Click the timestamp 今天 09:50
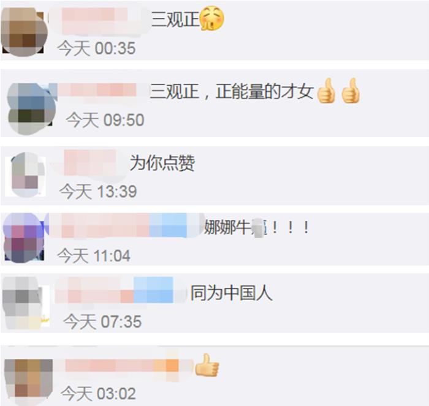Viewport: 429px width, 406px height. point(105,120)
